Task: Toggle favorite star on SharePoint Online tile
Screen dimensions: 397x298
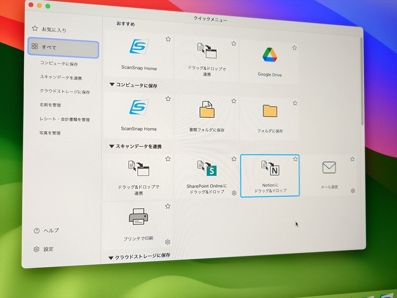Action: coord(234,159)
